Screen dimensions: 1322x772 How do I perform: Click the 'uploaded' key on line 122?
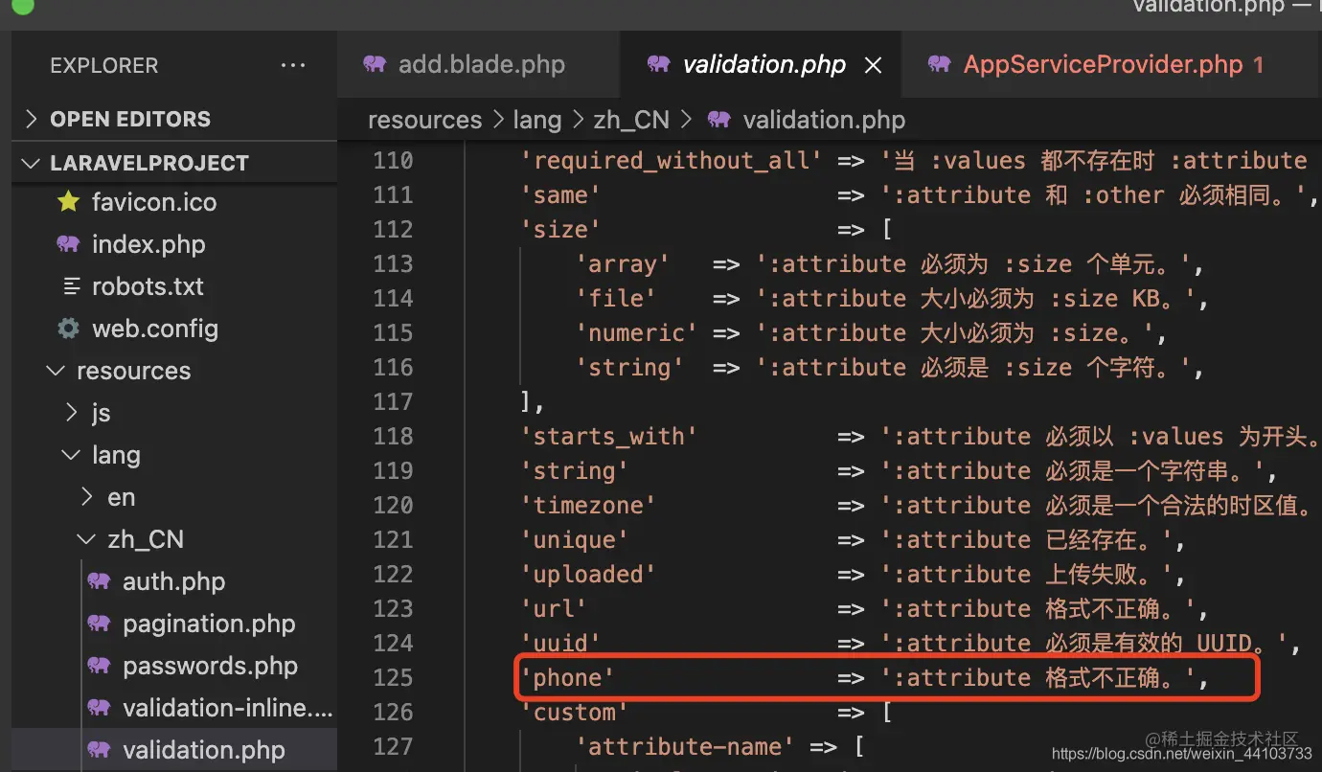588,575
